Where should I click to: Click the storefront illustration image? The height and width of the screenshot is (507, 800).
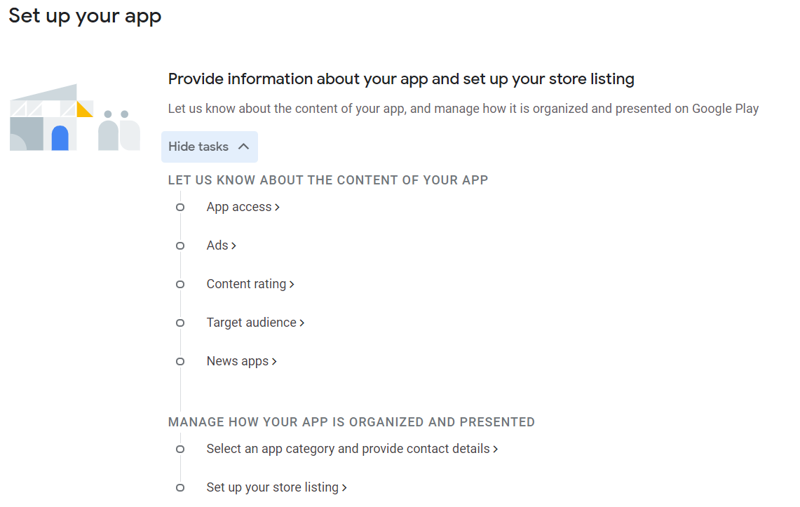point(74,118)
